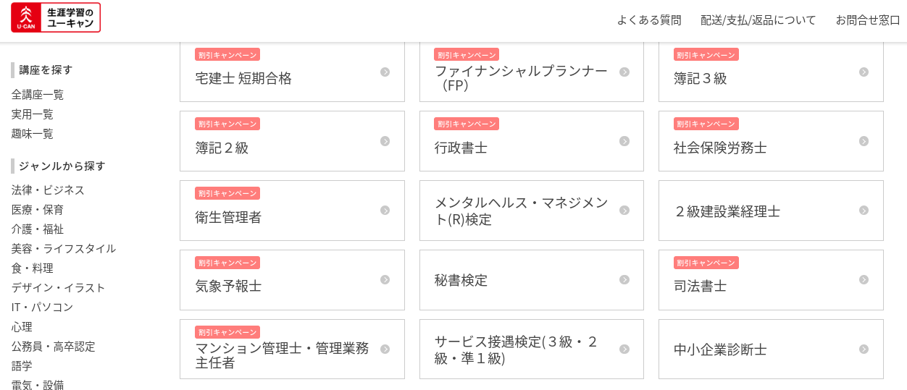Screen dimensions: 907x390
Task: Click arrow icon on 司法書士 card
Action: pyautogui.click(x=864, y=280)
